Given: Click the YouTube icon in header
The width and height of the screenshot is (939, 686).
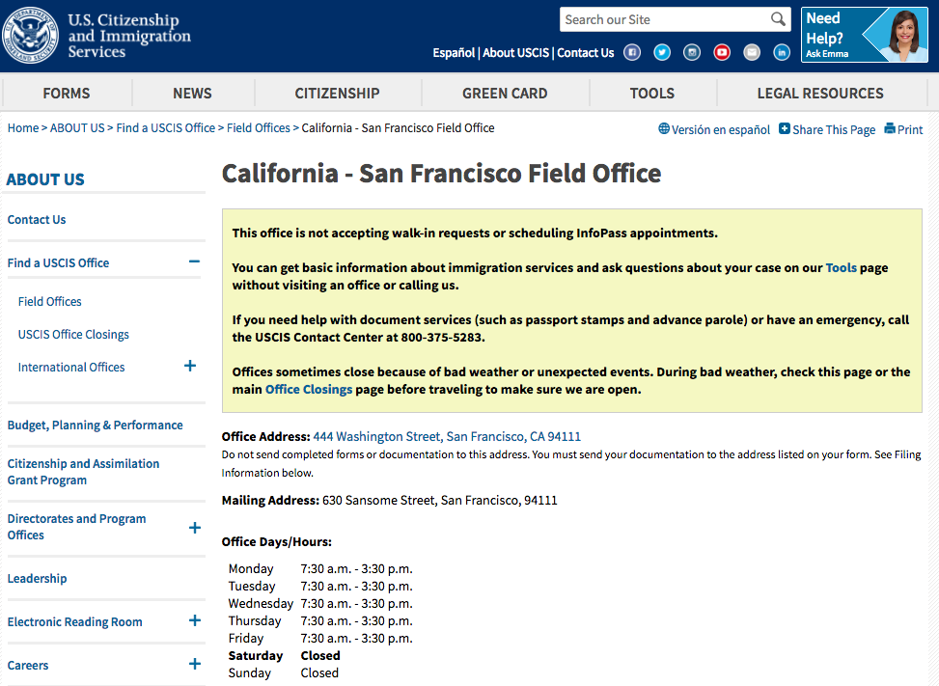Looking at the screenshot, I should [x=722, y=53].
